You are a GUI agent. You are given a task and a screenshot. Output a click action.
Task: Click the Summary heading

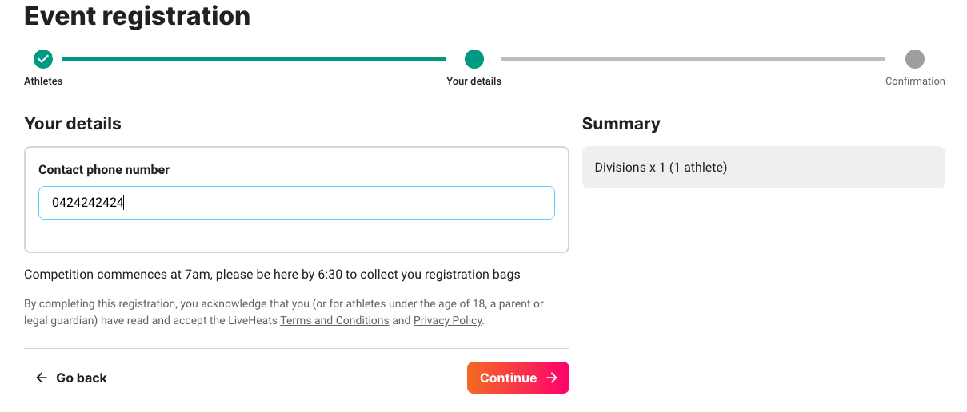[621, 124]
